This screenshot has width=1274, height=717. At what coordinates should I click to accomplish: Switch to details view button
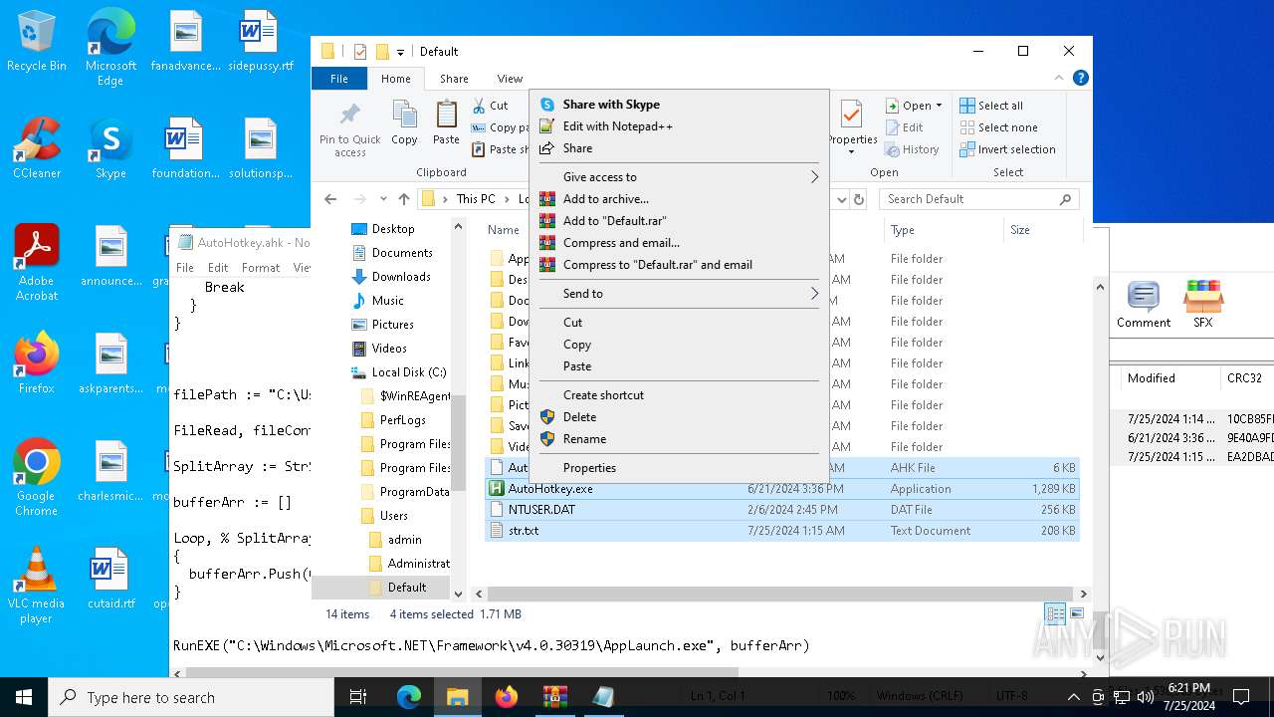coord(1054,613)
